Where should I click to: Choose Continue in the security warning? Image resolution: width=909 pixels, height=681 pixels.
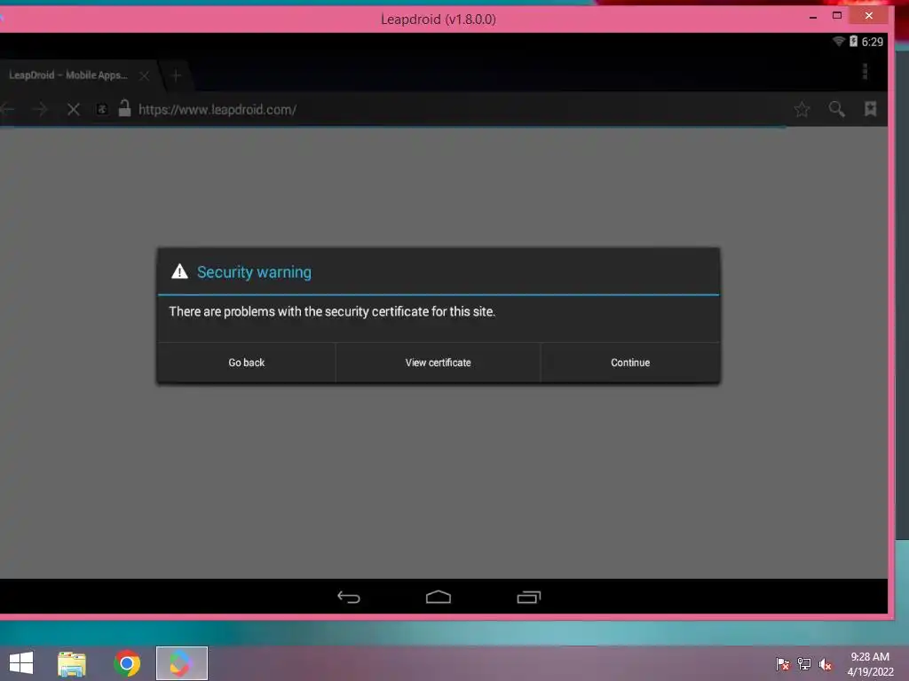click(x=630, y=363)
